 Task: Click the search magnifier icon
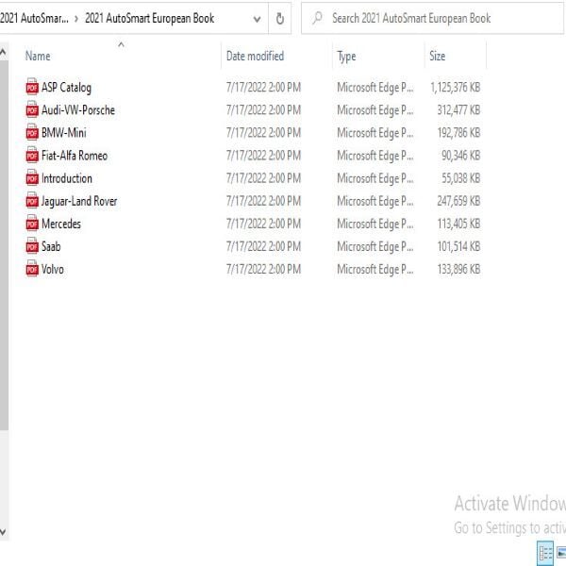(318, 18)
